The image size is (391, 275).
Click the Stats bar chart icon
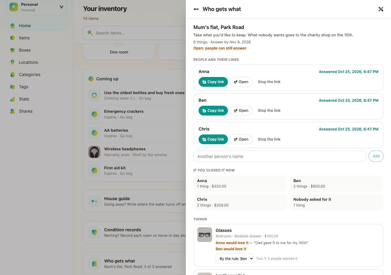click(x=13, y=99)
